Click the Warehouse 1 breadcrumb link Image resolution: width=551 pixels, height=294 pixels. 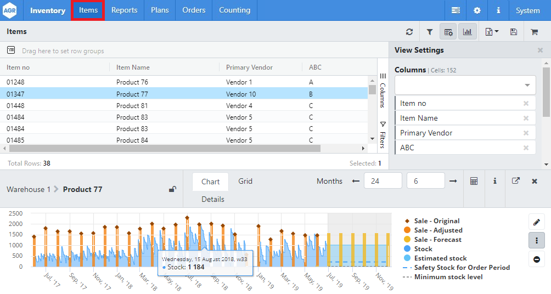[x=29, y=189]
